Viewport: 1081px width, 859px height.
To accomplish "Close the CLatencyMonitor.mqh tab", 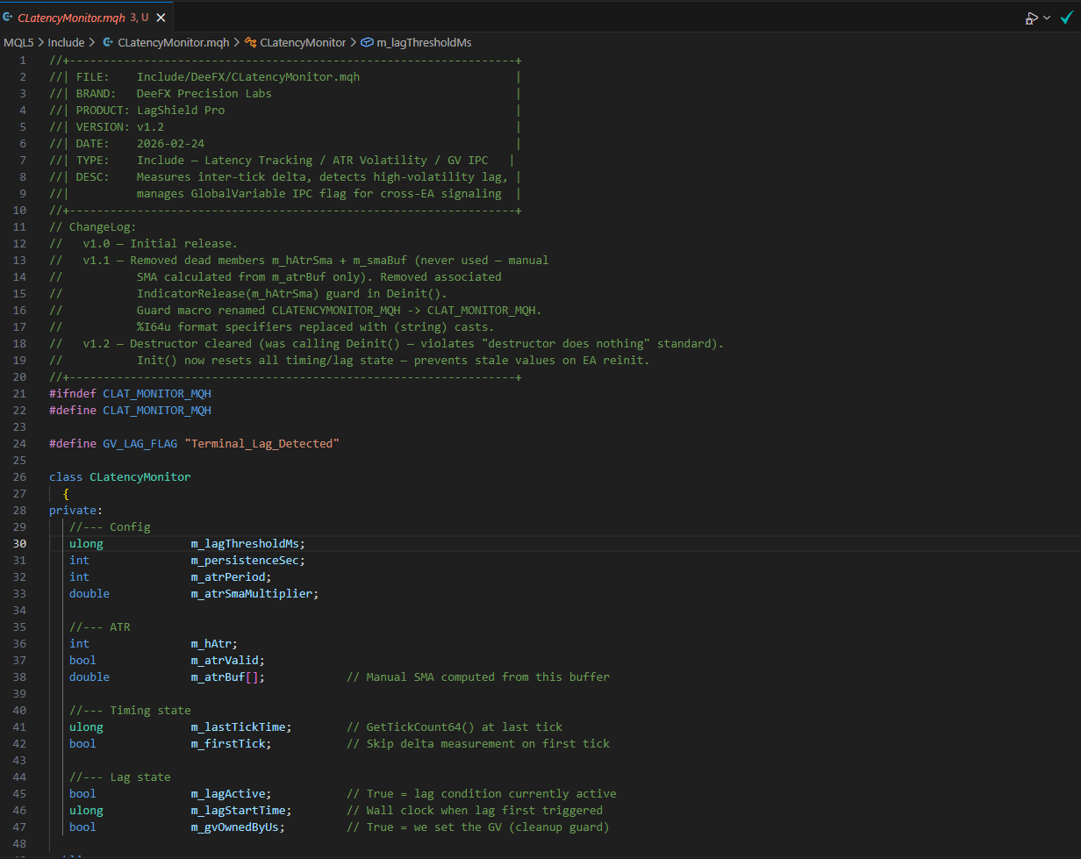I will (160, 16).
